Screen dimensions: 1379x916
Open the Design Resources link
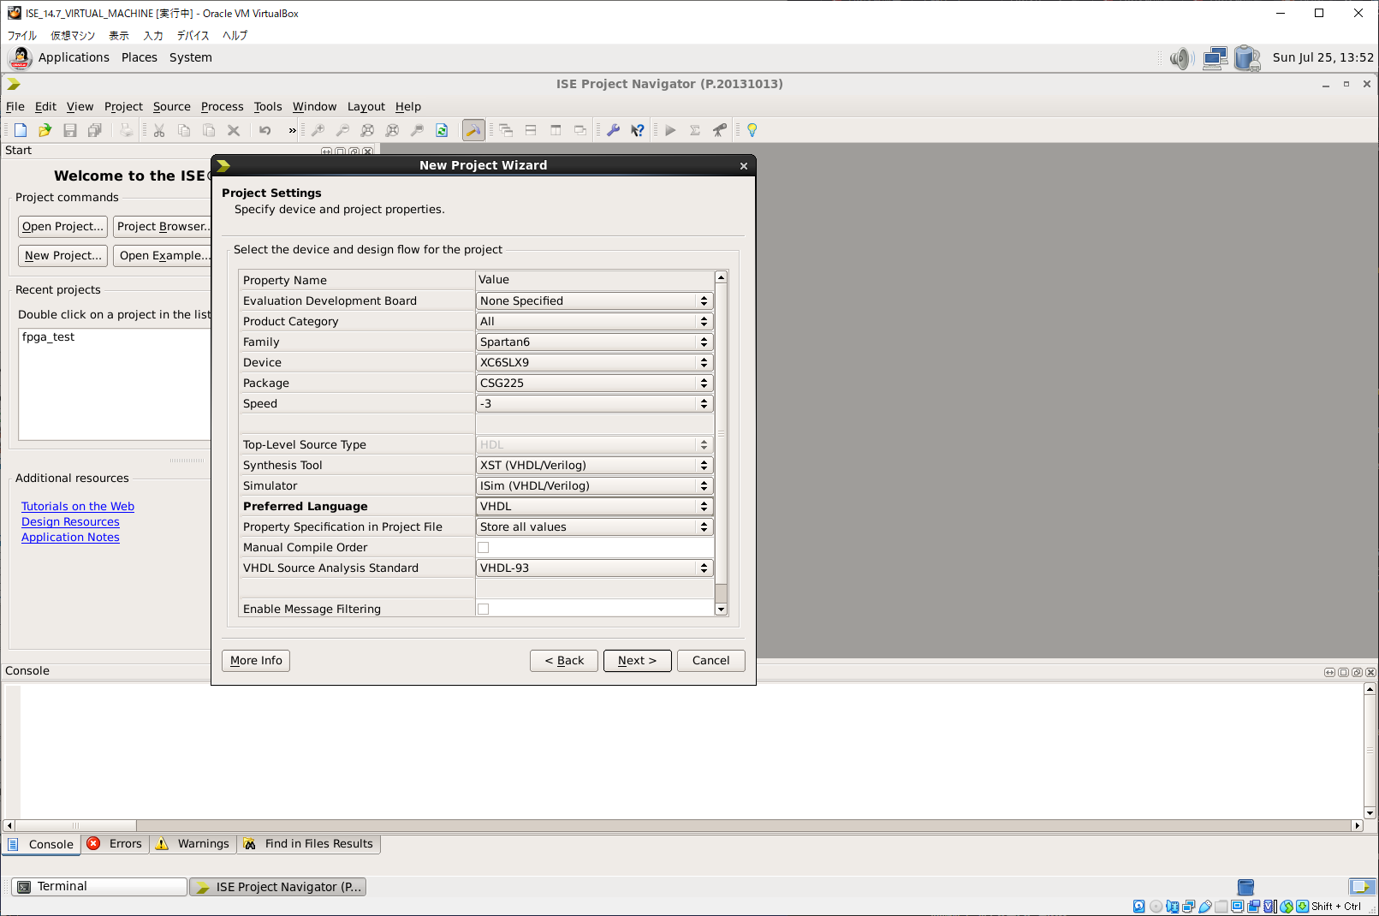point(70,522)
